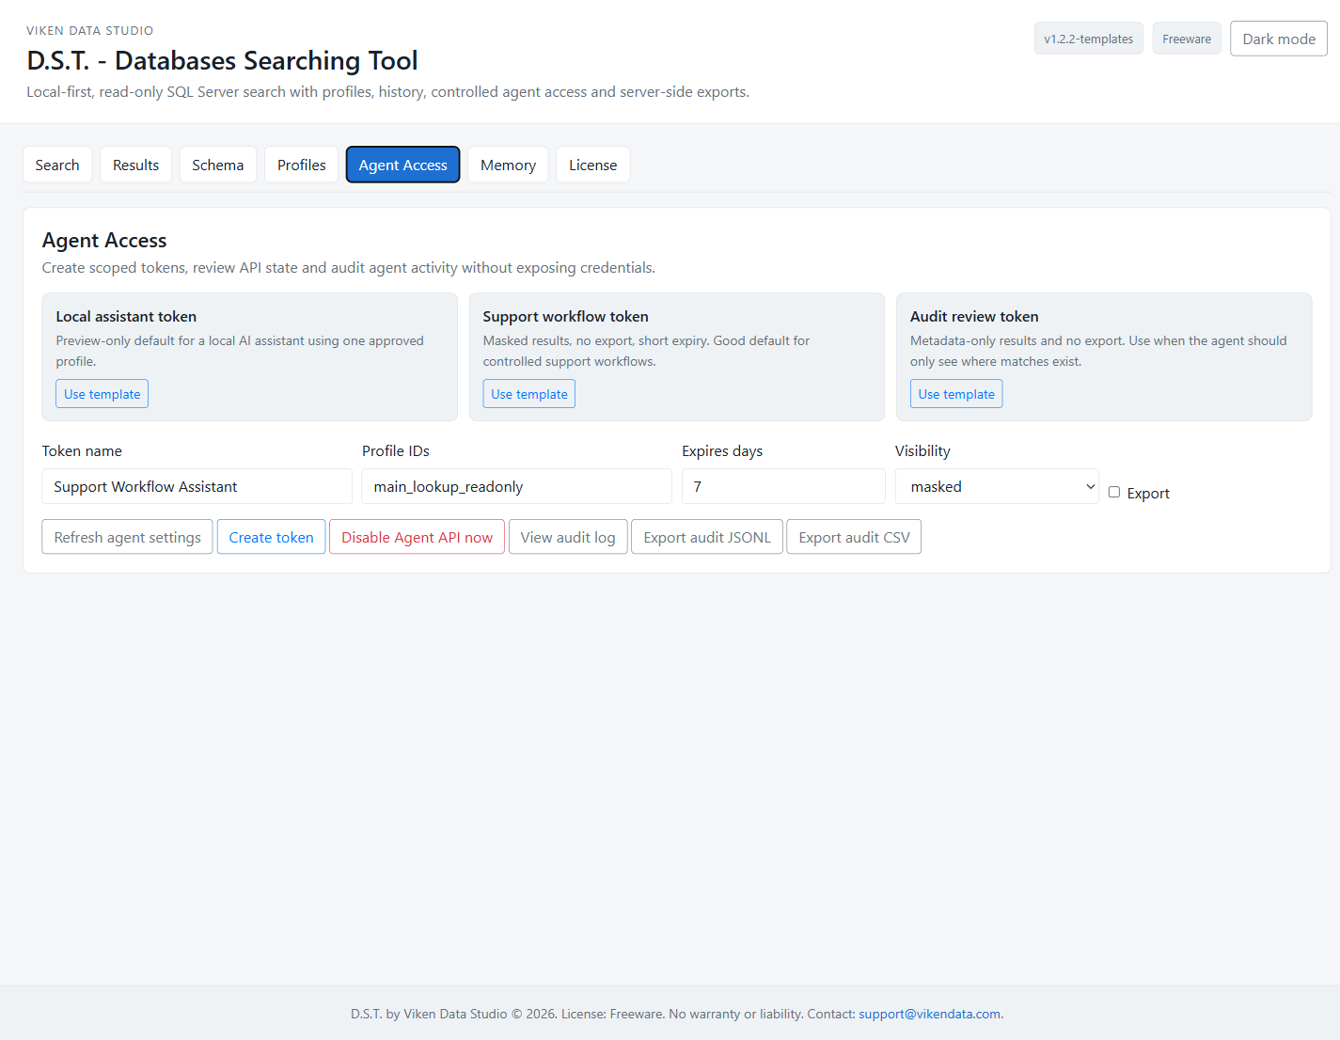1340x1040 pixels.
Task: Click the Freeware badge
Action: point(1187,39)
